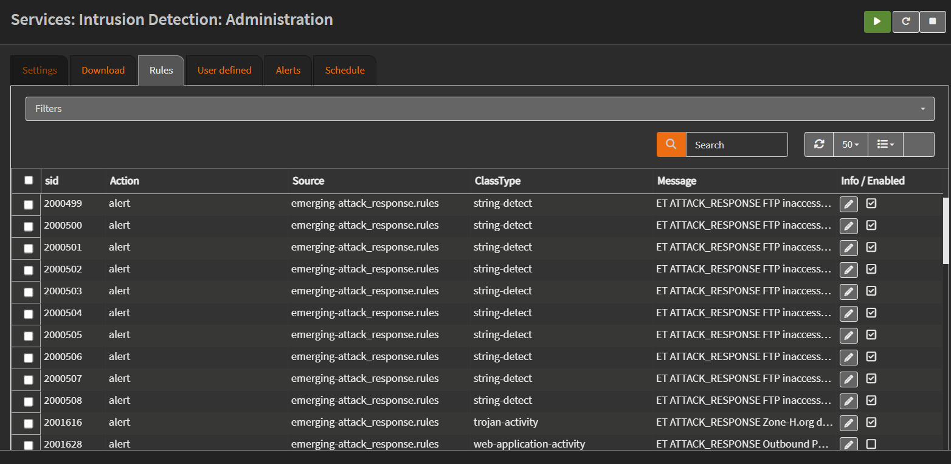Enable rule 2001628 Outbound entry
951x464 pixels.
click(871, 444)
